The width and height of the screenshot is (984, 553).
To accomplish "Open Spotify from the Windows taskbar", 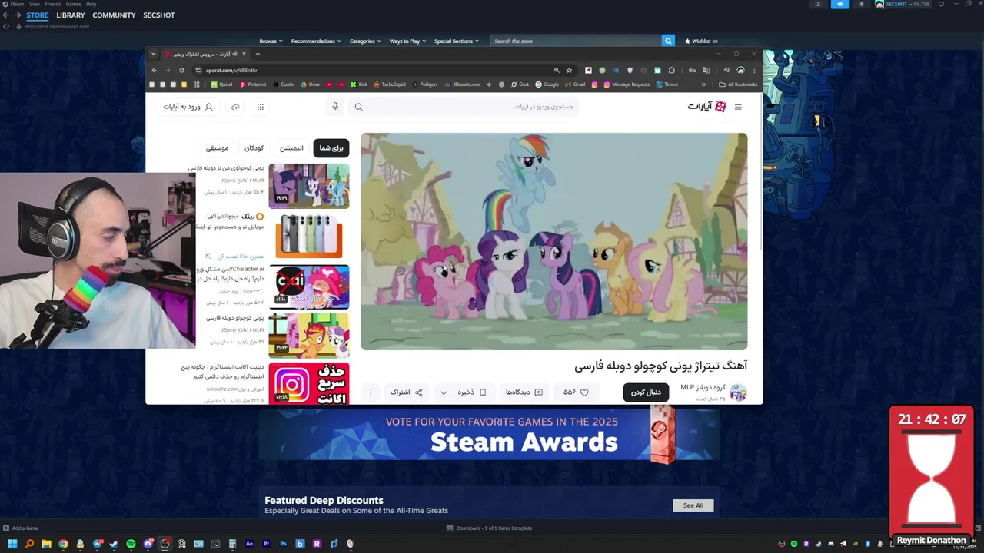I will click(x=131, y=544).
